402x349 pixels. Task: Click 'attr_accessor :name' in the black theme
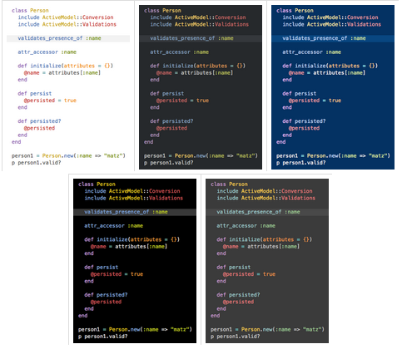point(114,226)
